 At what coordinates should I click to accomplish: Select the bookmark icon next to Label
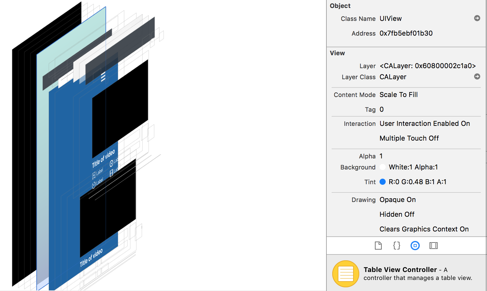(x=94, y=176)
